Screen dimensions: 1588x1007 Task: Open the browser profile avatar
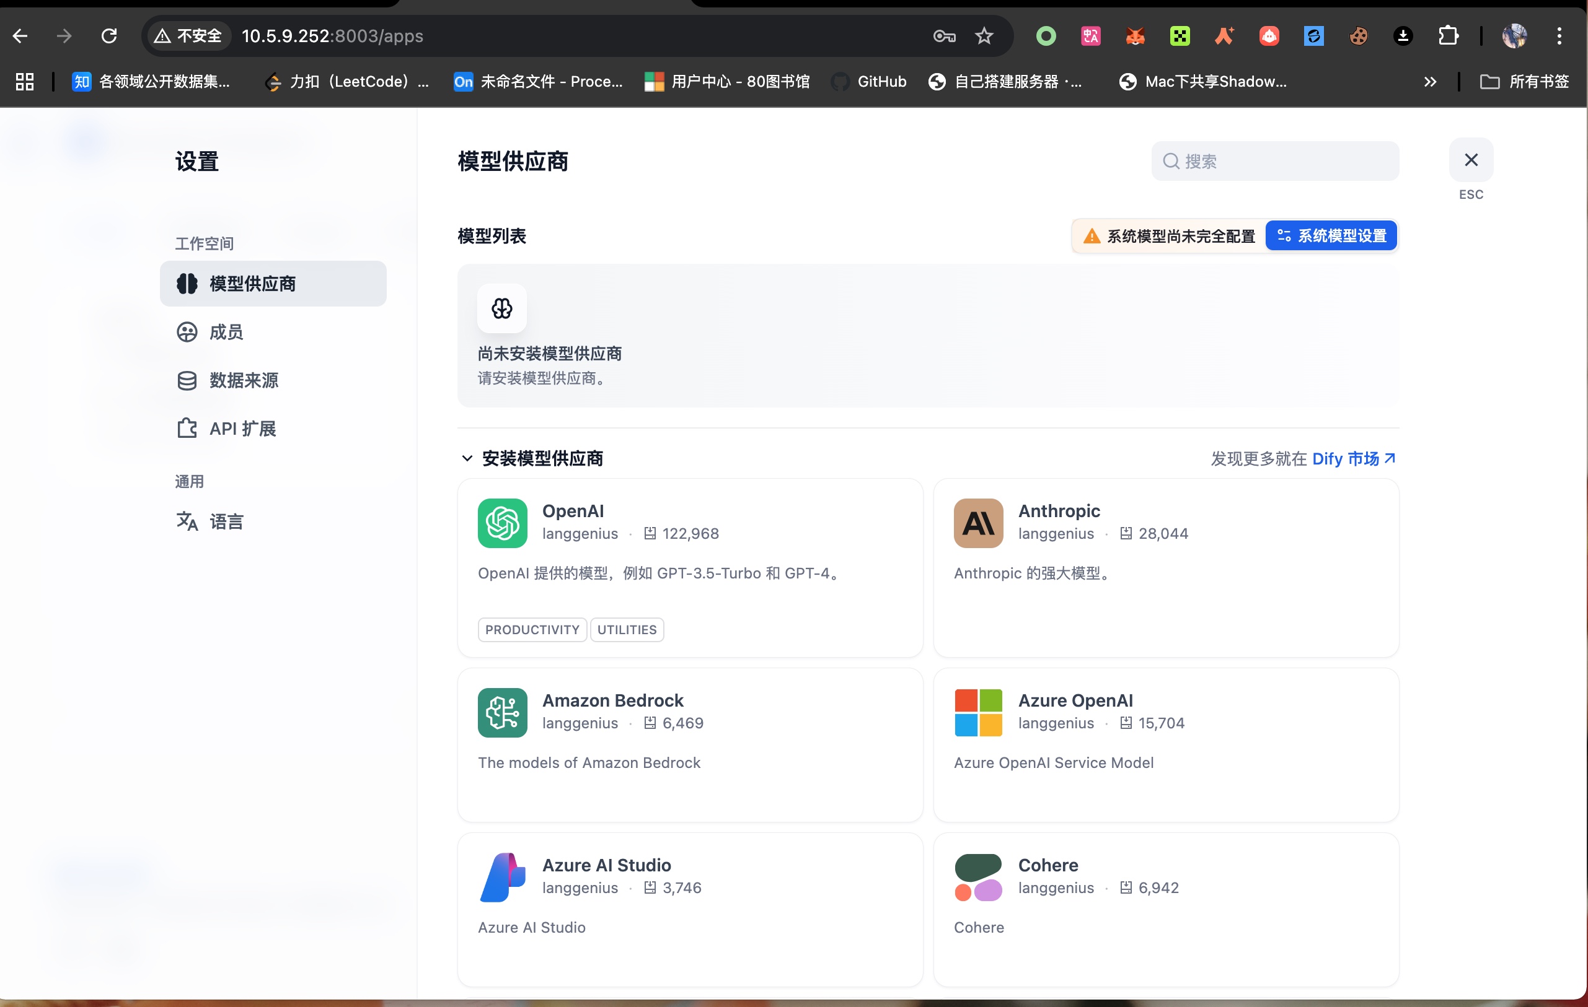(x=1514, y=35)
